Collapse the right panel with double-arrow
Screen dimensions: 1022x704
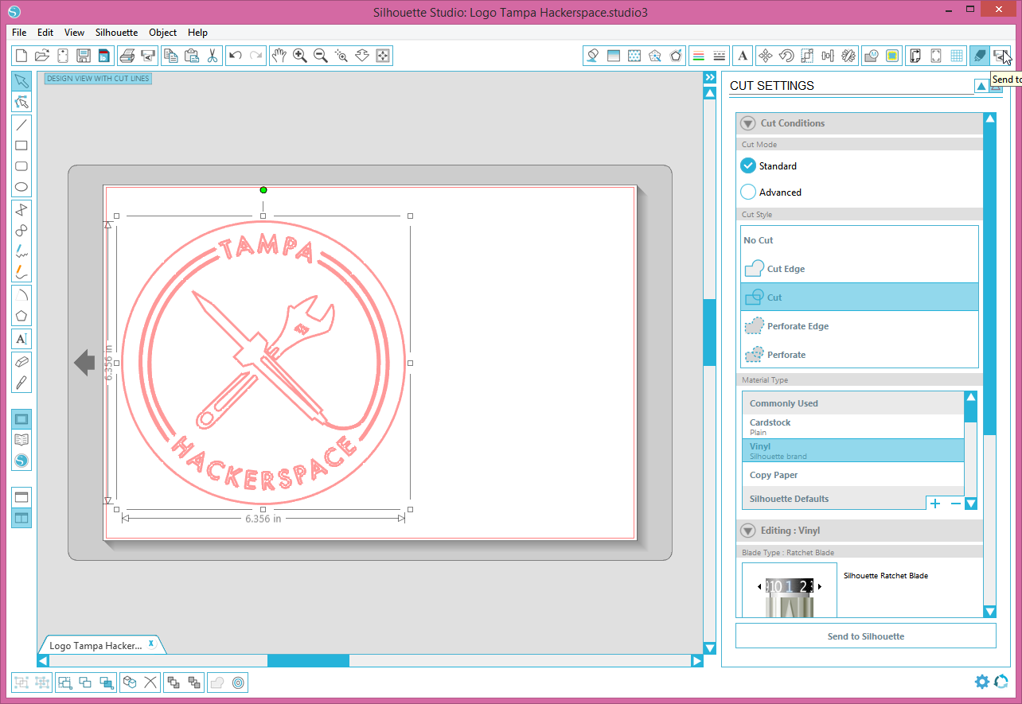(709, 77)
